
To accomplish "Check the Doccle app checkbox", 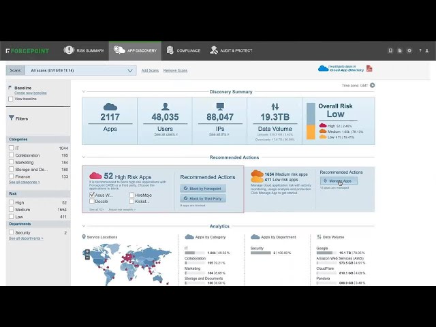I will tap(92, 201).
